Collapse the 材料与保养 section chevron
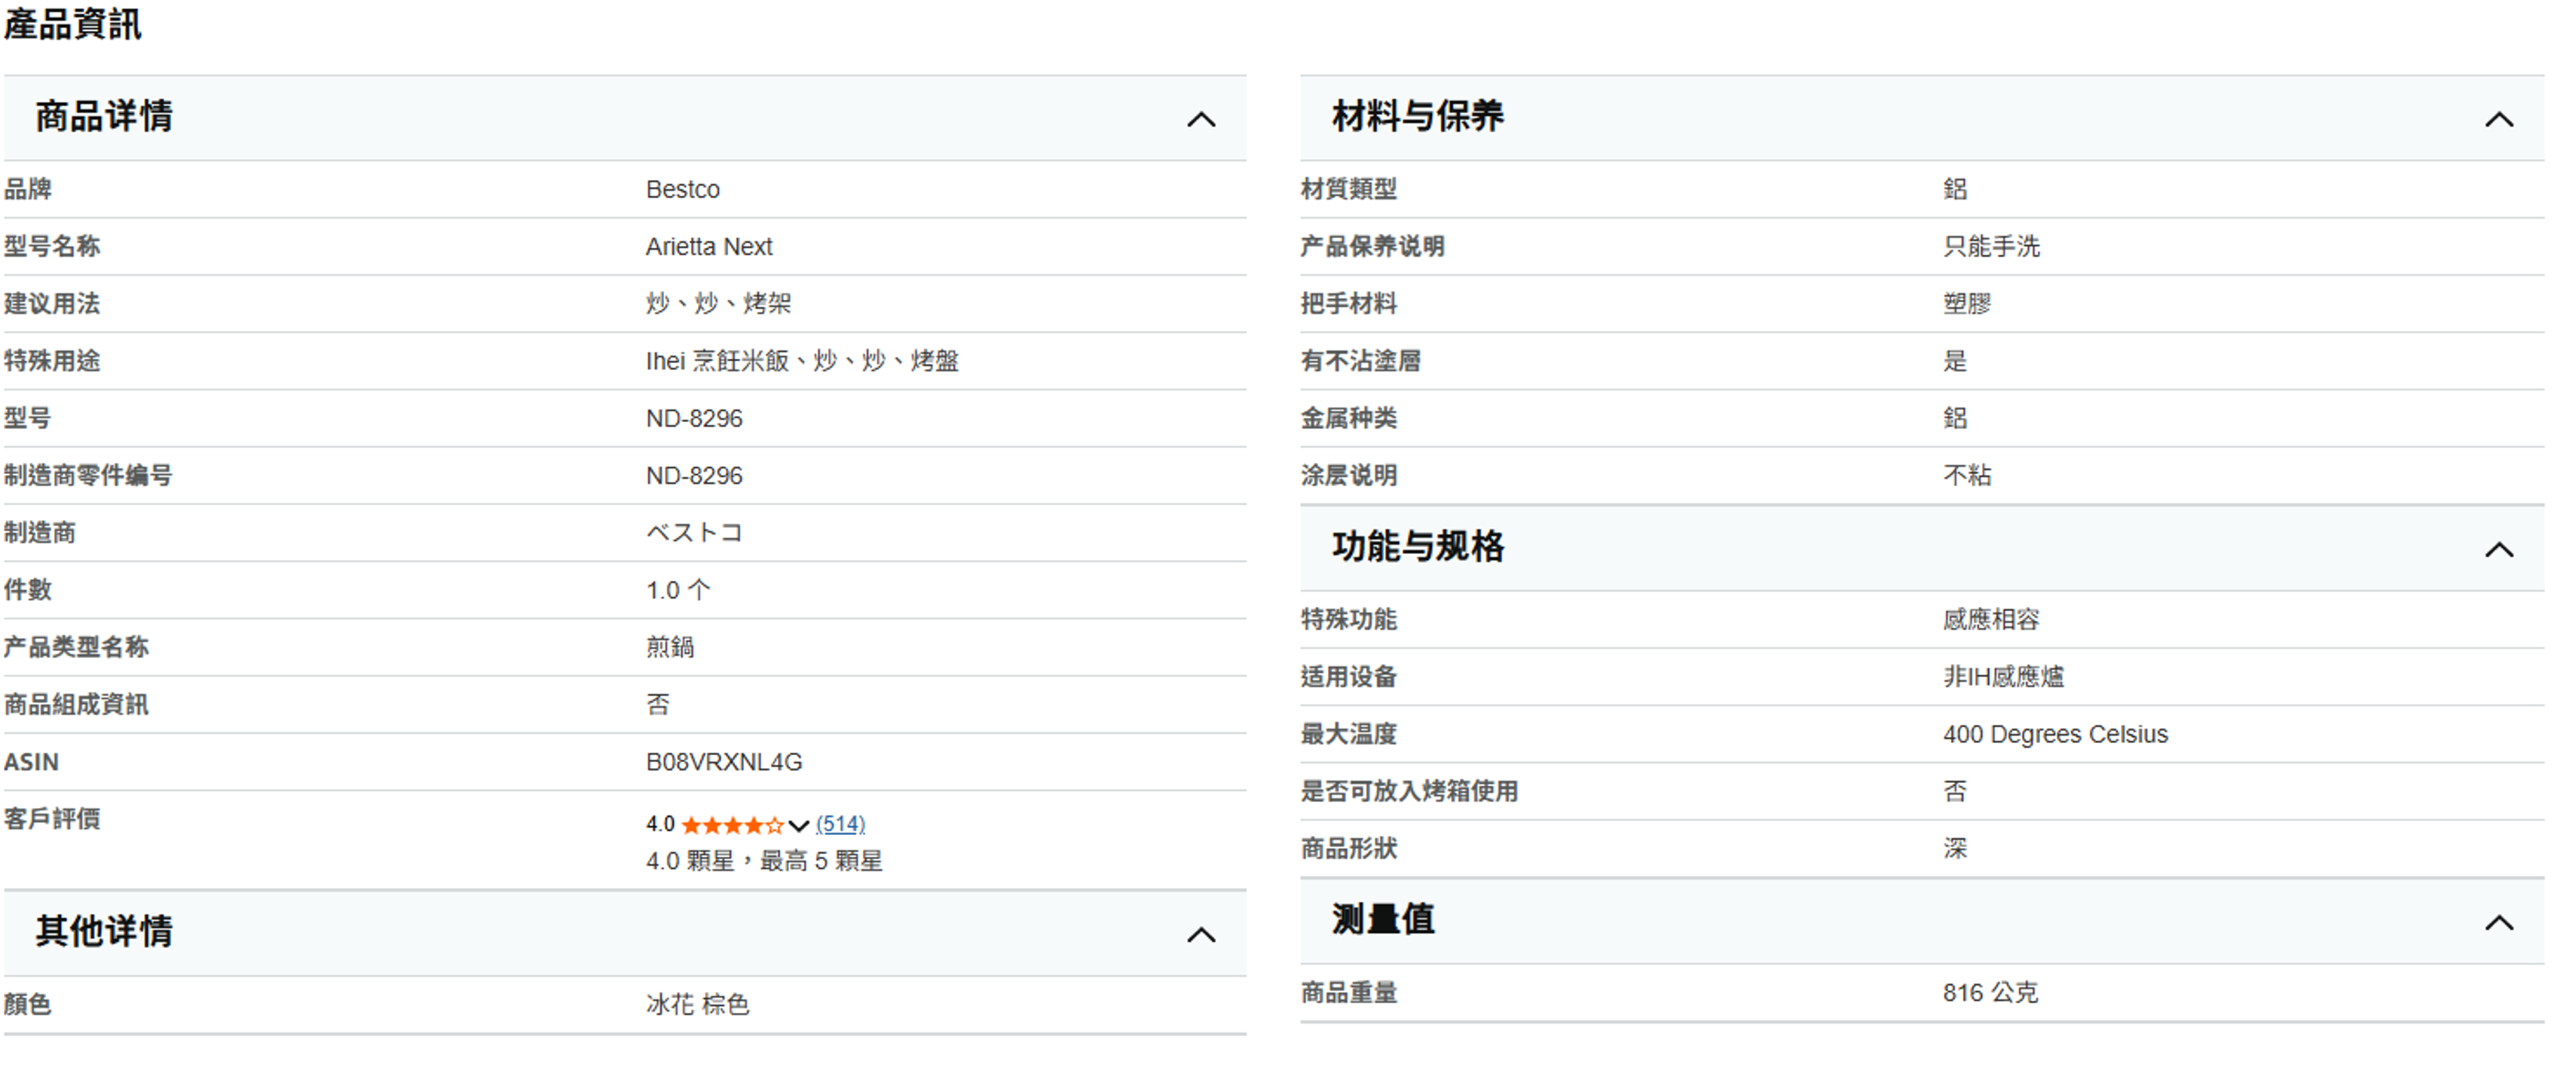Image resolution: width=2576 pixels, height=1074 pixels. [x=2498, y=120]
